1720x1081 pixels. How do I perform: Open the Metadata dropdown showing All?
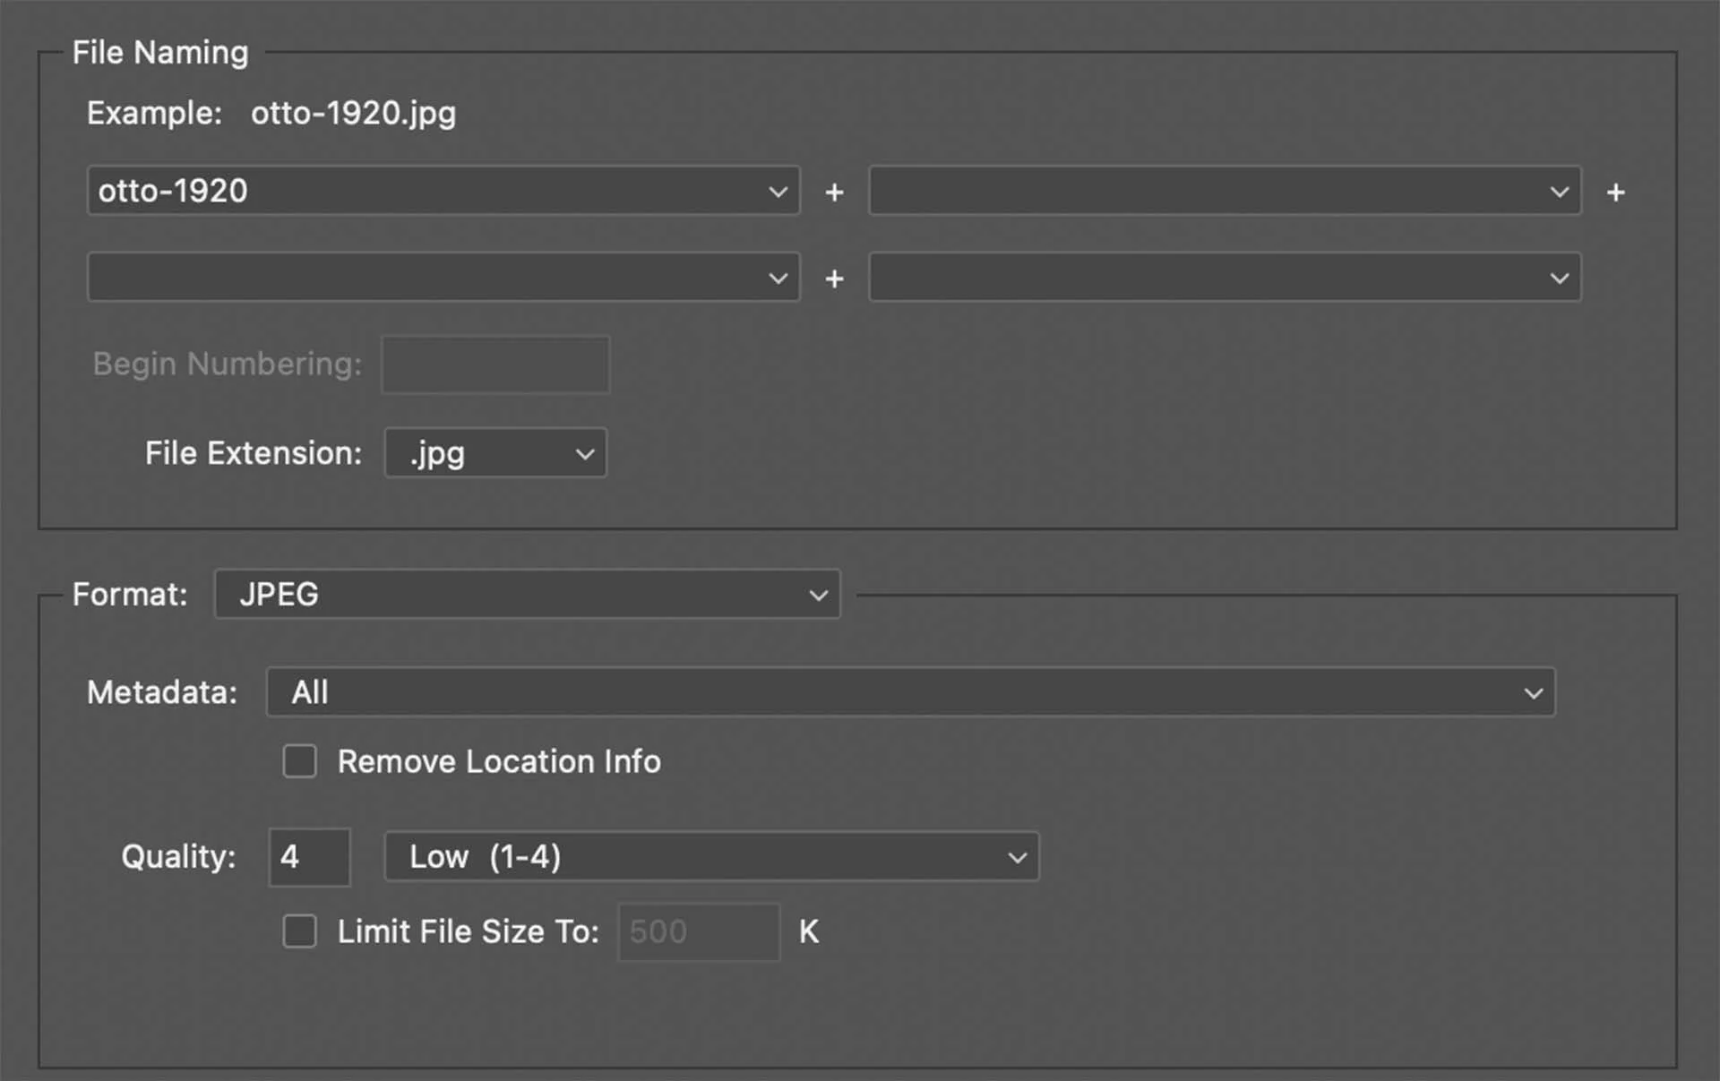point(909,691)
